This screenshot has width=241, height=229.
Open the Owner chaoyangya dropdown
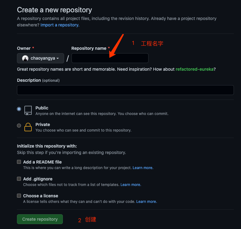click(40, 58)
